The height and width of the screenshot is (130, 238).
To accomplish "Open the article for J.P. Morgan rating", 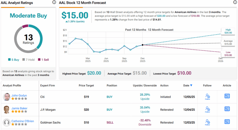I will (227, 109).
